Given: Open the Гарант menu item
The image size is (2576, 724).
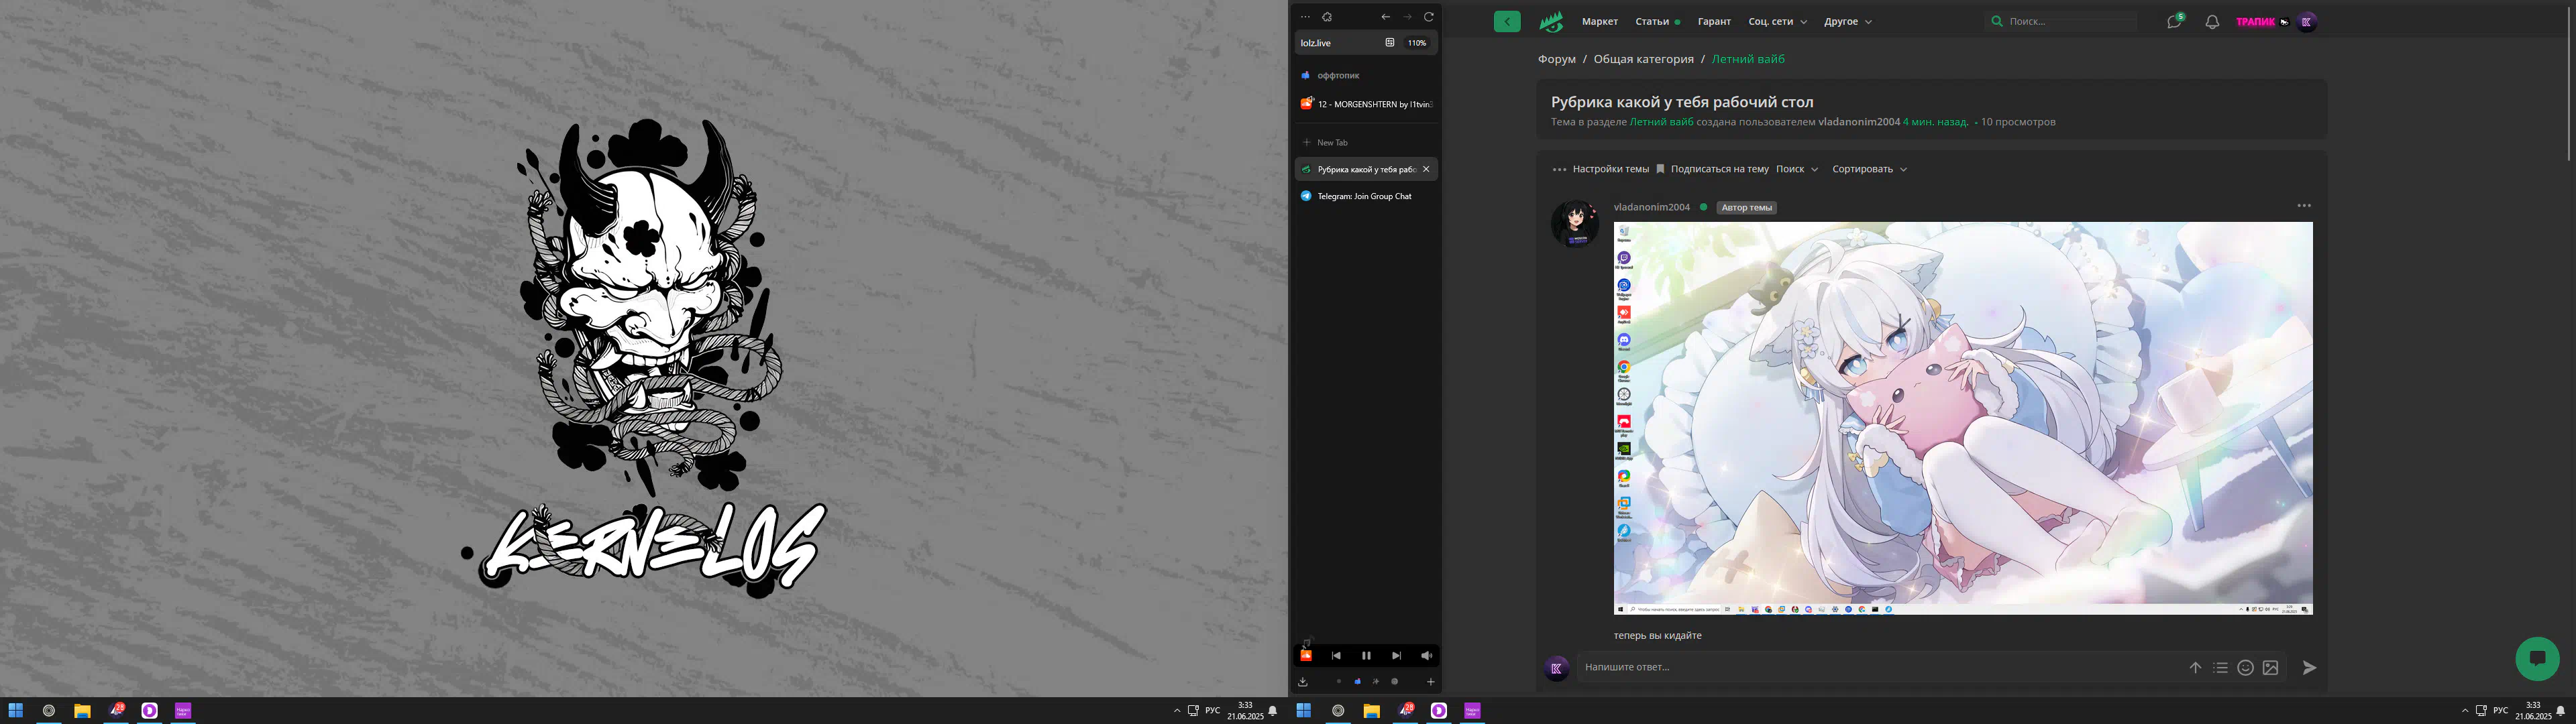Looking at the screenshot, I should (1714, 21).
